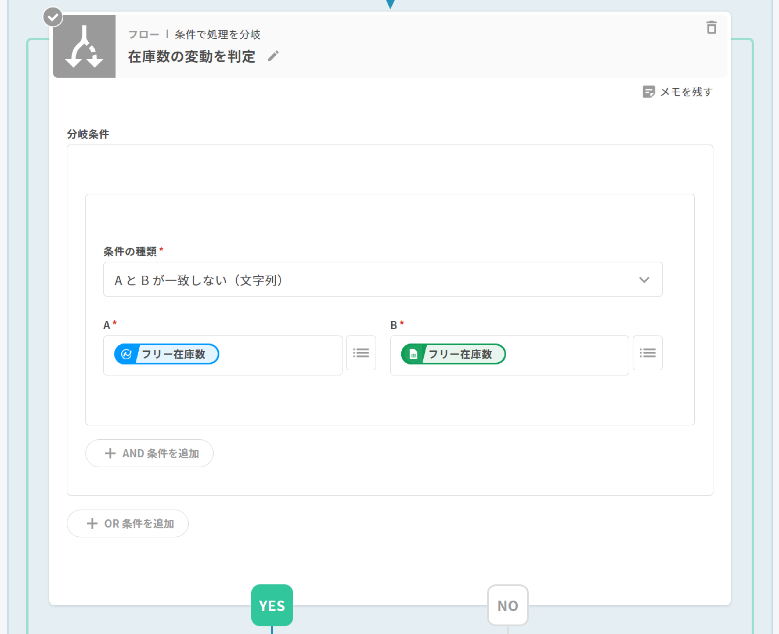This screenshot has width=779, height=634.
Task: Click the branch flow icon tile
Action: [84, 46]
